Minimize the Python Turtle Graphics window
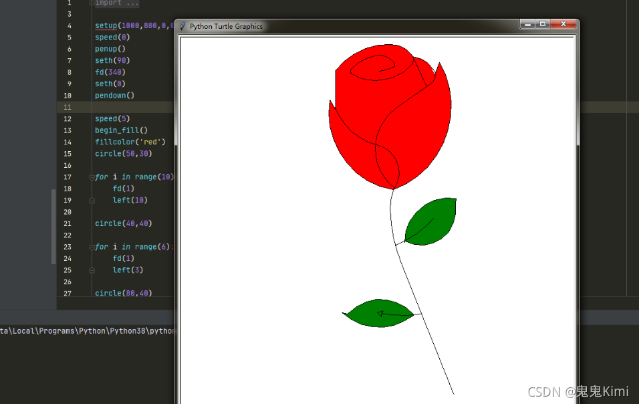The width and height of the screenshot is (639, 404). click(x=528, y=25)
